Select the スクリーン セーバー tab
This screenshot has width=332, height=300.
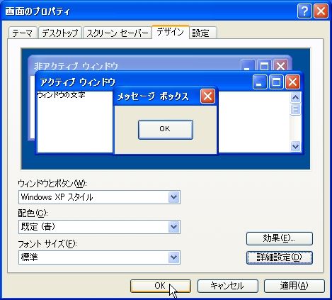click(x=118, y=33)
